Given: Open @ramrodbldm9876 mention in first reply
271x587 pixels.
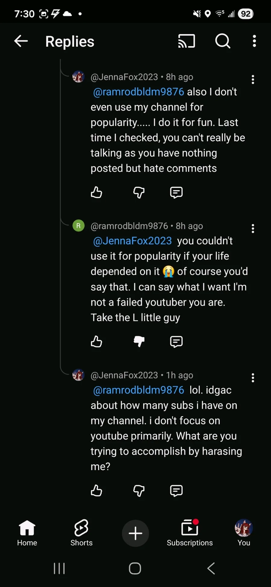Looking at the screenshot, I should click(139, 92).
